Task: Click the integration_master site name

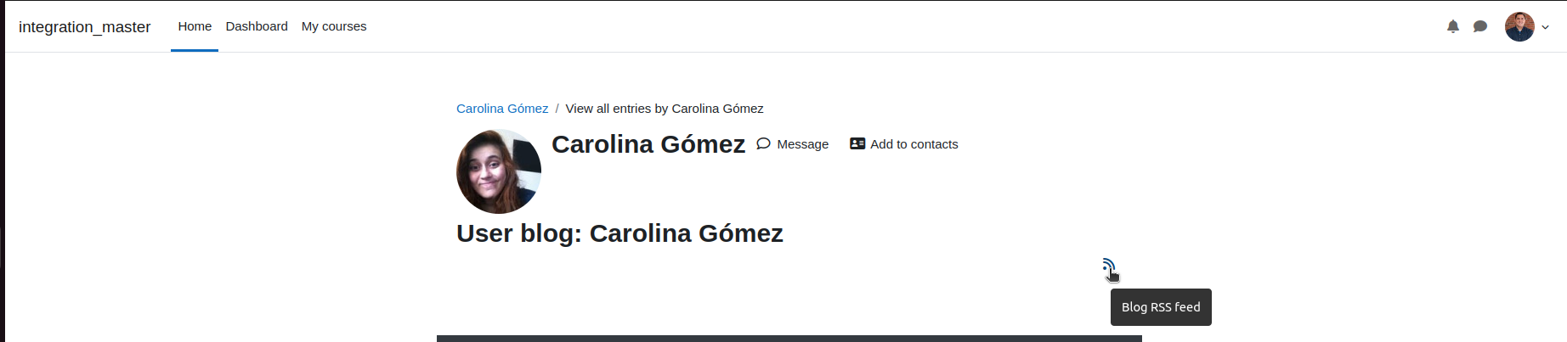Action: (x=84, y=26)
